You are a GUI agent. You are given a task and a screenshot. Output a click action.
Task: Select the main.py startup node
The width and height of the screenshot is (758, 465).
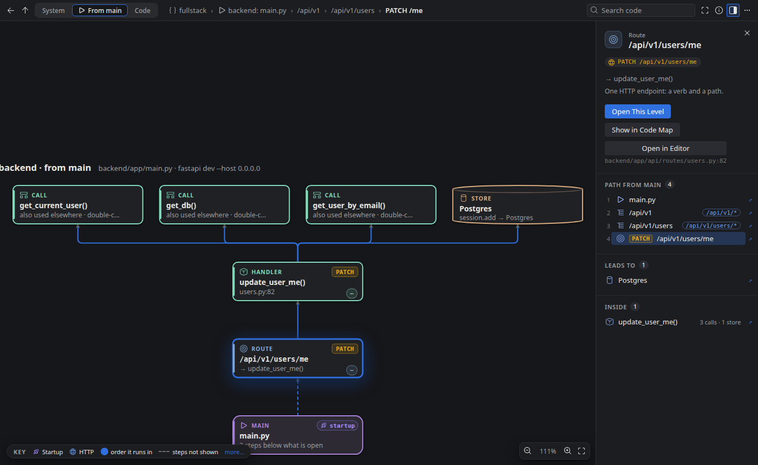[298, 435]
